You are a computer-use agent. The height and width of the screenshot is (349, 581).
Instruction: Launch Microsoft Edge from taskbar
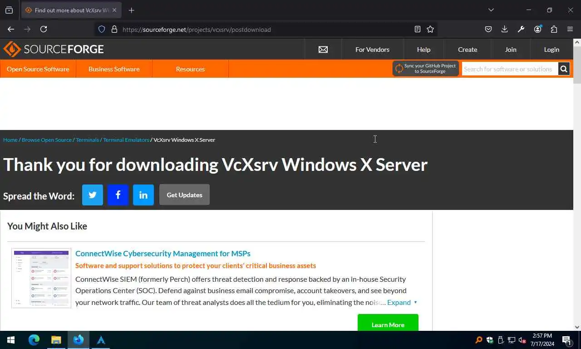point(34,340)
